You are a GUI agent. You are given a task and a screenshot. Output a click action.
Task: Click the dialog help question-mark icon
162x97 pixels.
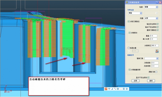[x=157, y=2]
